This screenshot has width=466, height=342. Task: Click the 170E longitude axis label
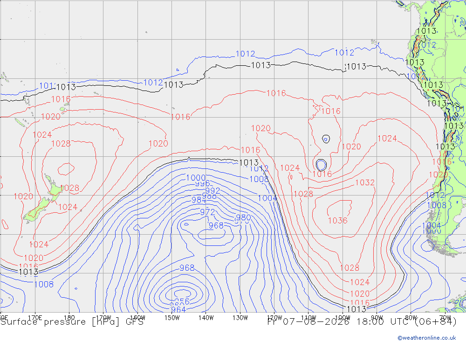point(35,318)
